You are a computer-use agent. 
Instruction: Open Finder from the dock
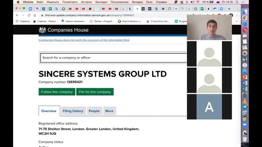tap(245, 12)
